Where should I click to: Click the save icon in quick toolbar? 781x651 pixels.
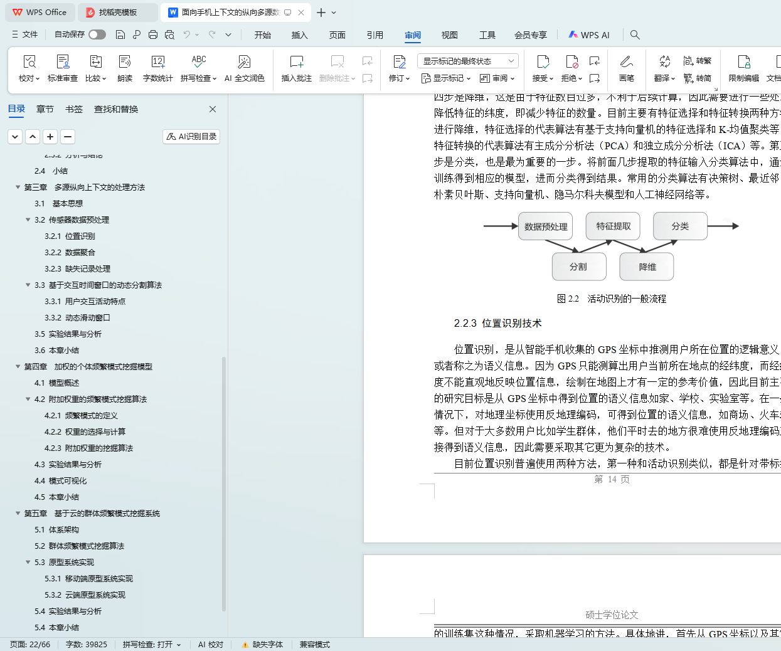point(120,34)
